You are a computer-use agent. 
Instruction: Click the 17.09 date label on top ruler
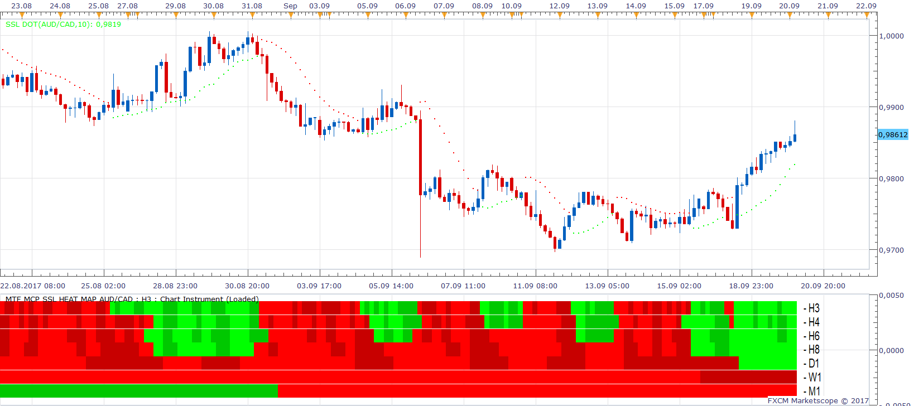click(x=704, y=6)
